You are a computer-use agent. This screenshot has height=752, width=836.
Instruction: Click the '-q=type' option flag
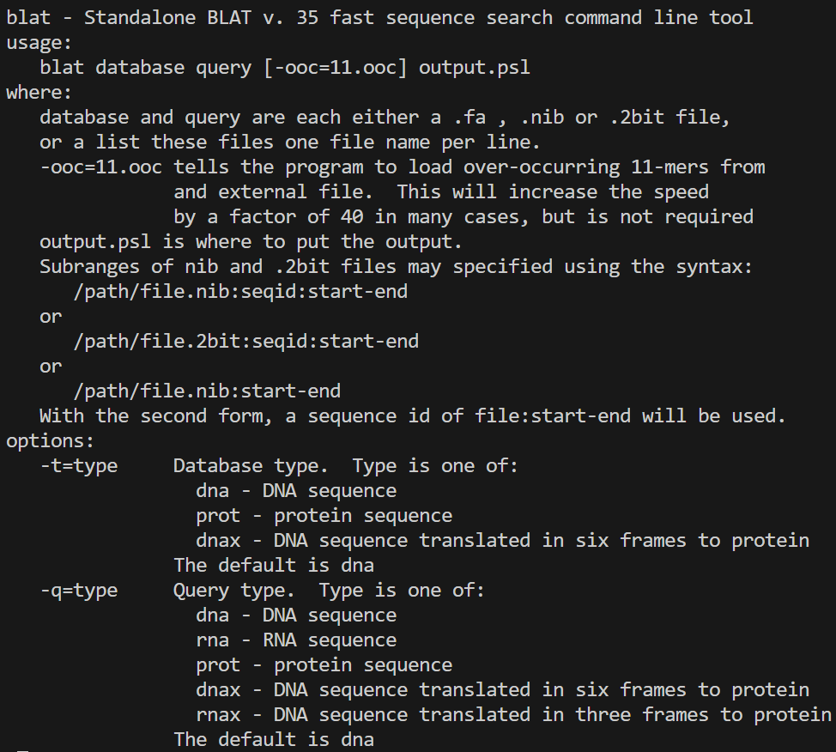click(x=79, y=591)
